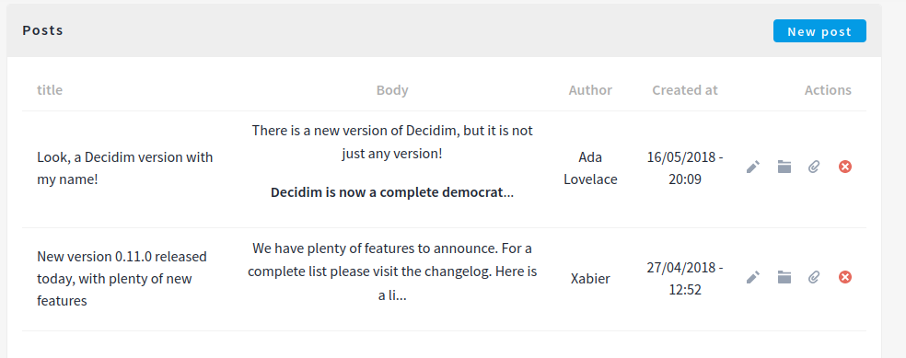906x358 pixels.
Task: Click the 'Created at' column header
Action: tap(685, 90)
